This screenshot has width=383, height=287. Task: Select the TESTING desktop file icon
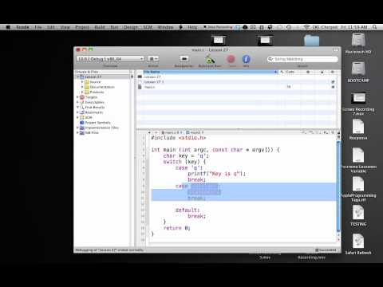click(358, 213)
